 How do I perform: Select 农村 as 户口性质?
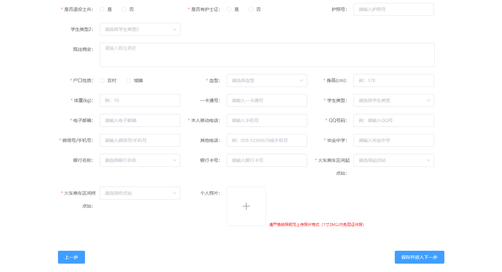tap(102, 80)
